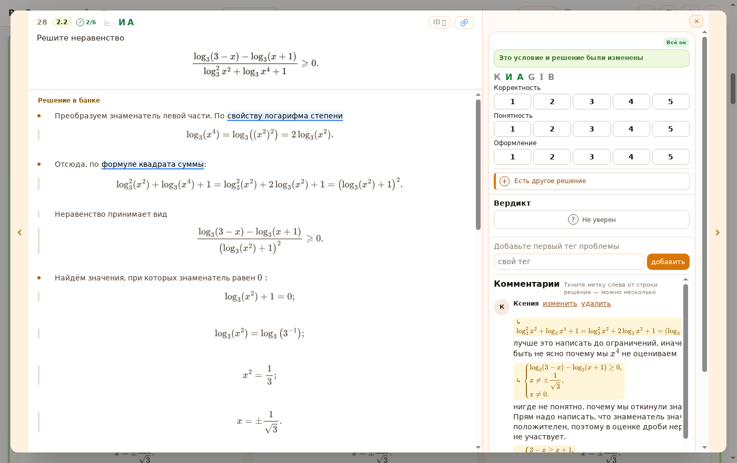The height and width of the screenshot is (463, 737).
Task: Click the 2.2 difficulty badge
Action: pos(62,22)
